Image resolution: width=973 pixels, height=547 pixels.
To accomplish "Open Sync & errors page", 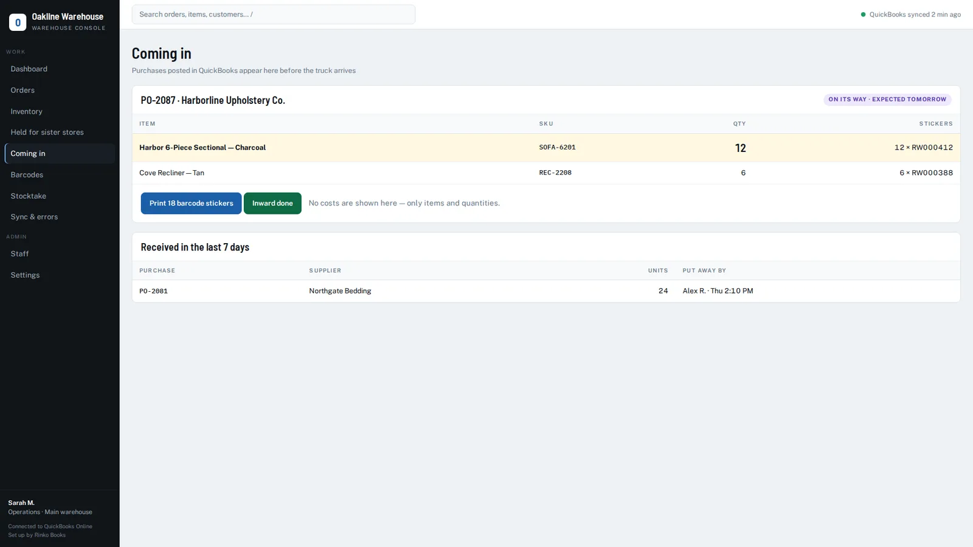I will pyautogui.click(x=60, y=217).
